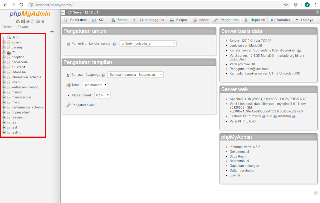Open the Dapatkan dukungan link

pos(244,166)
